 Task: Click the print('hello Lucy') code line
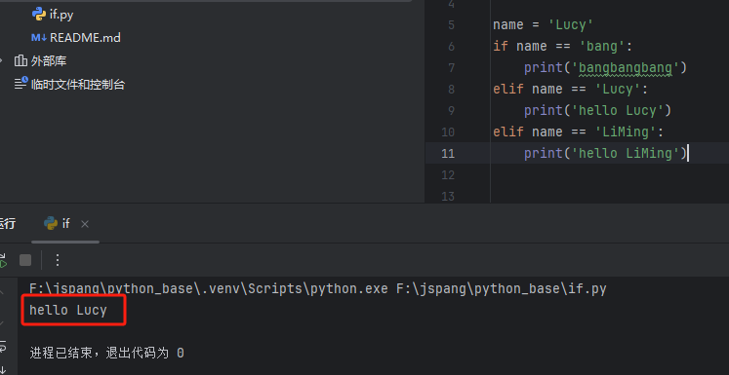coord(598,110)
